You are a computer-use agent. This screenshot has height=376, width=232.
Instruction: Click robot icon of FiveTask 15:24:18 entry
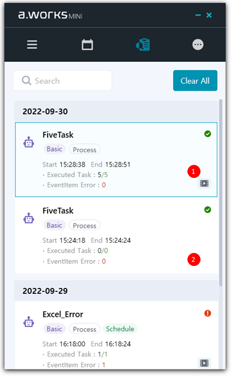[x=29, y=218]
